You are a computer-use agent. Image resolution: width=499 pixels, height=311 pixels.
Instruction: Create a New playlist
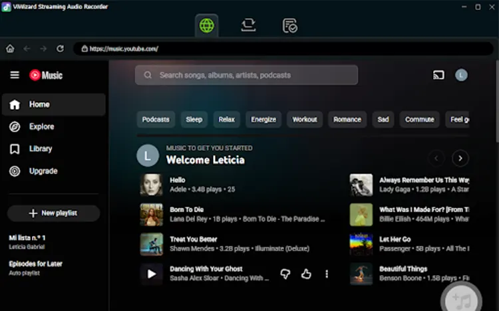[x=53, y=213]
